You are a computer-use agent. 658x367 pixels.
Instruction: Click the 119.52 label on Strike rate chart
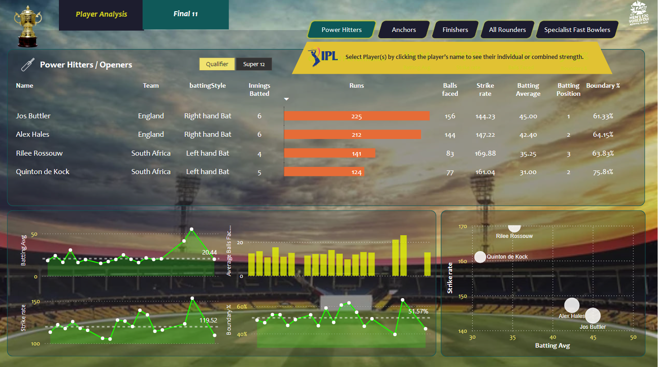pyautogui.click(x=208, y=320)
